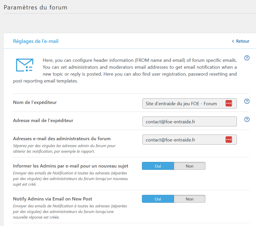Click the Paramètres du forum page title

coord(35,7)
